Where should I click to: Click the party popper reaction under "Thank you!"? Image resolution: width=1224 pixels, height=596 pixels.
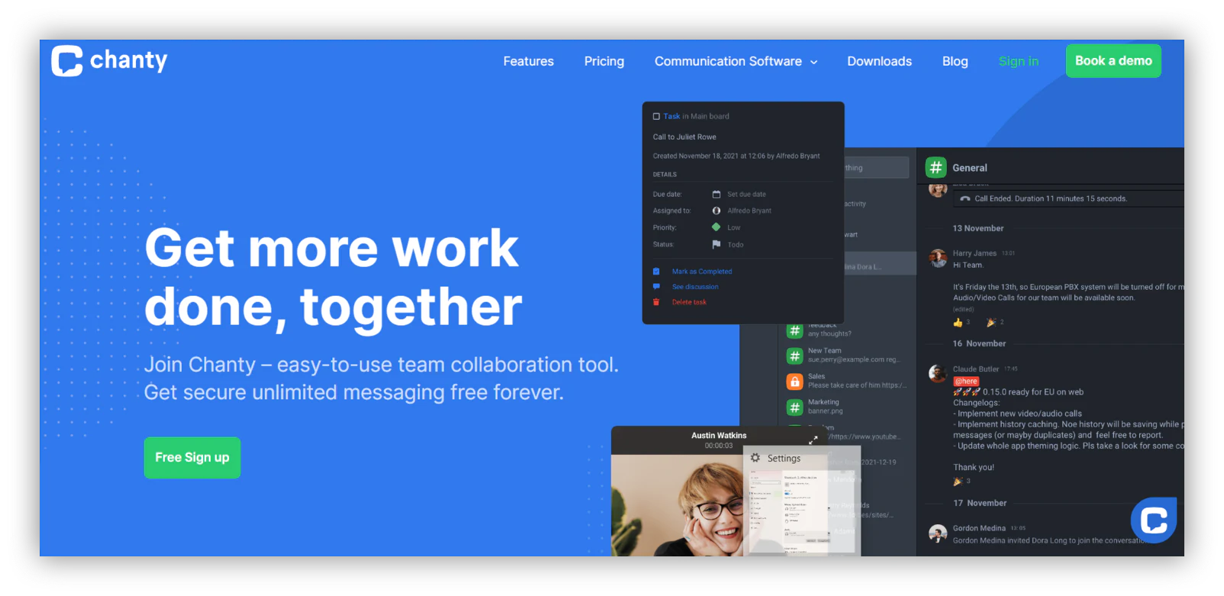tap(958, 481)
